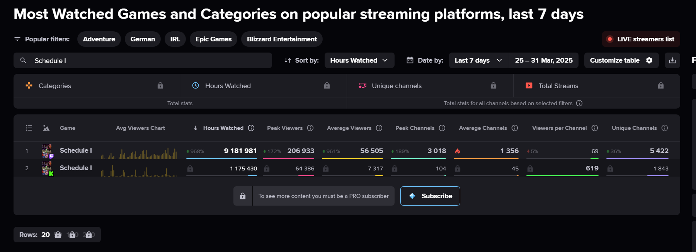Open the Hours Watched sort dropdown
Viewport: 696px width, 252px height.
pyautogui.click(x=359, y=60)
